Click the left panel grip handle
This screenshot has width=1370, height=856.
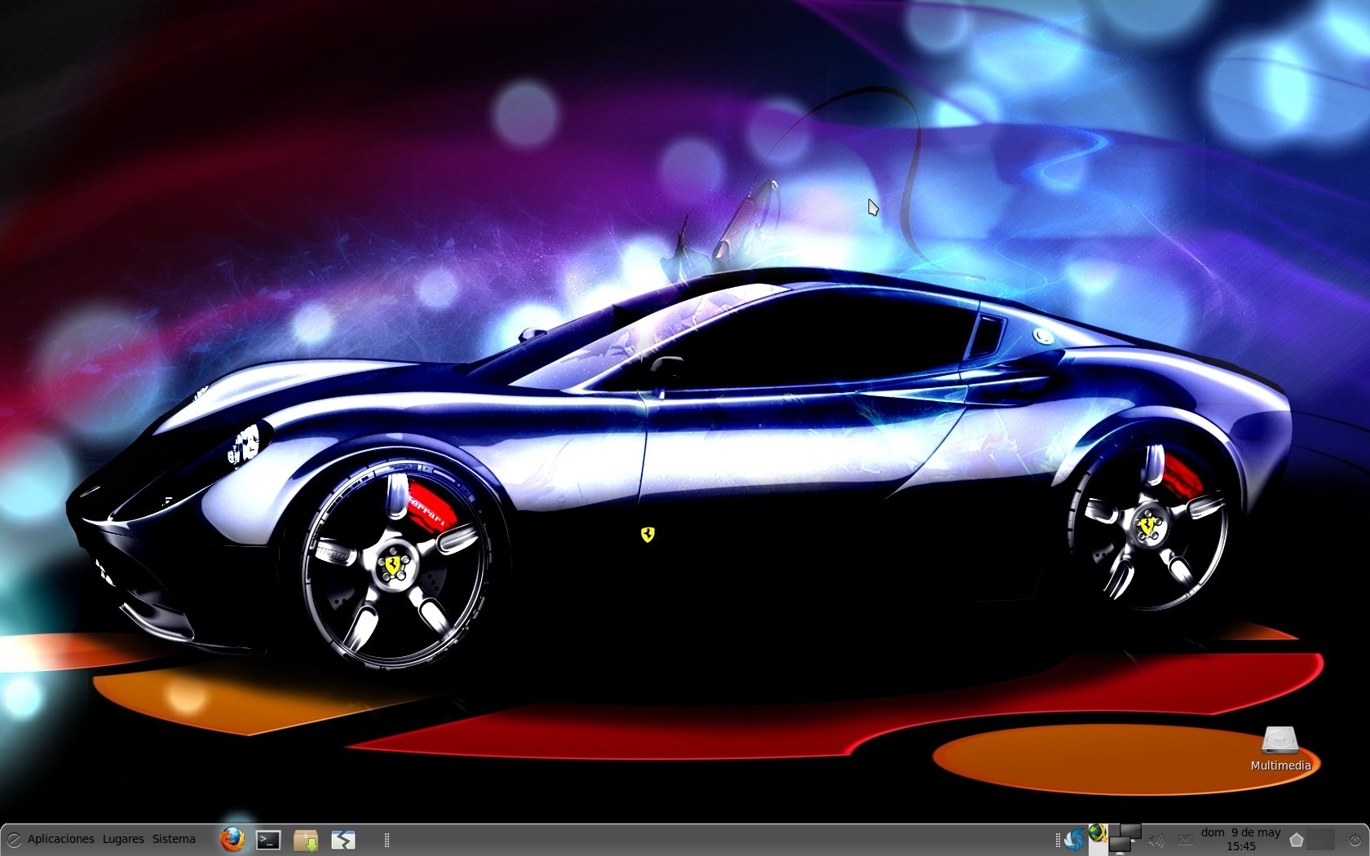click(387, 840)
